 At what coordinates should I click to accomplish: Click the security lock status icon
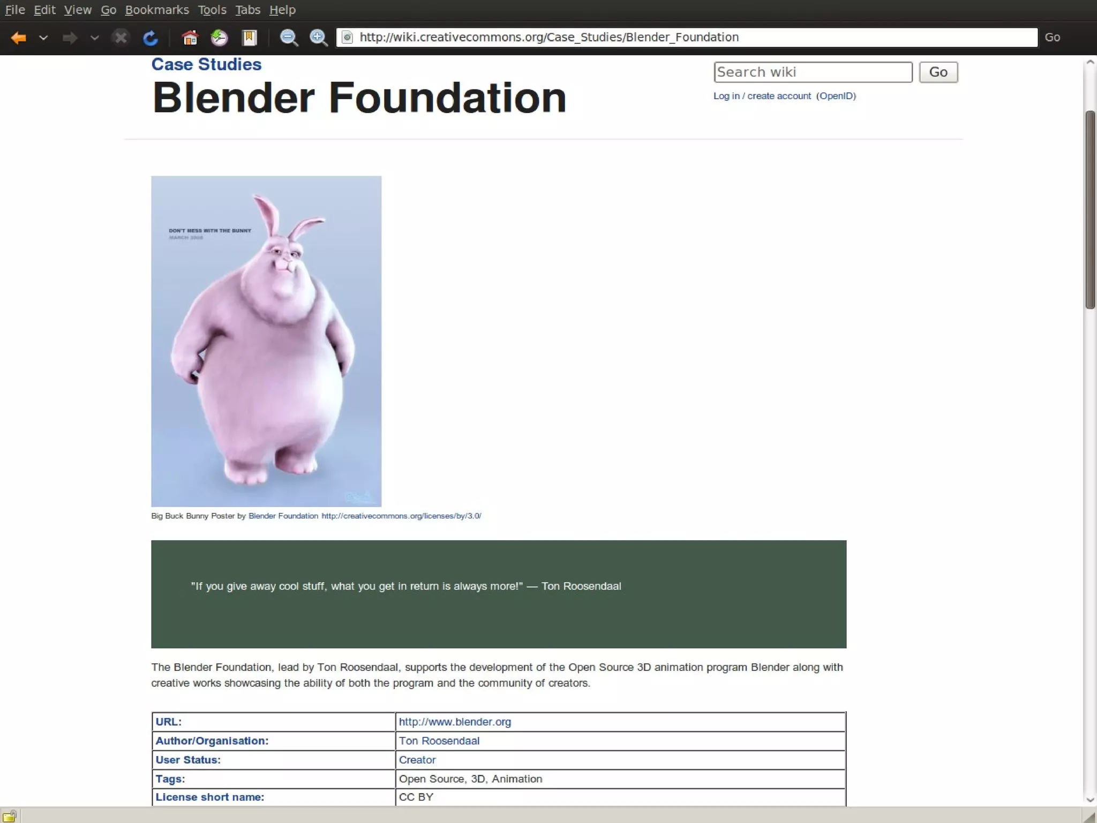click(9, 816)
